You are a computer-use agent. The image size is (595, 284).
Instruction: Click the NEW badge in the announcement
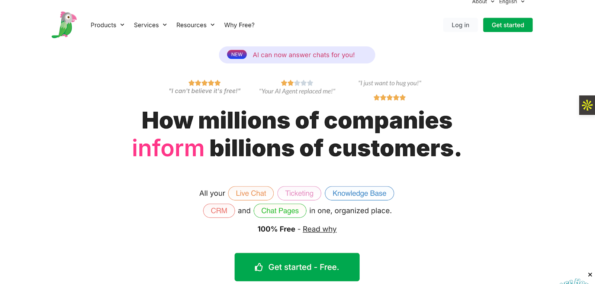pyautogui.click(x=237, y=55)
